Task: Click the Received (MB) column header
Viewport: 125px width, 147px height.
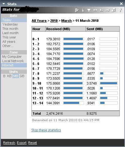Action: tap(65, 29)
